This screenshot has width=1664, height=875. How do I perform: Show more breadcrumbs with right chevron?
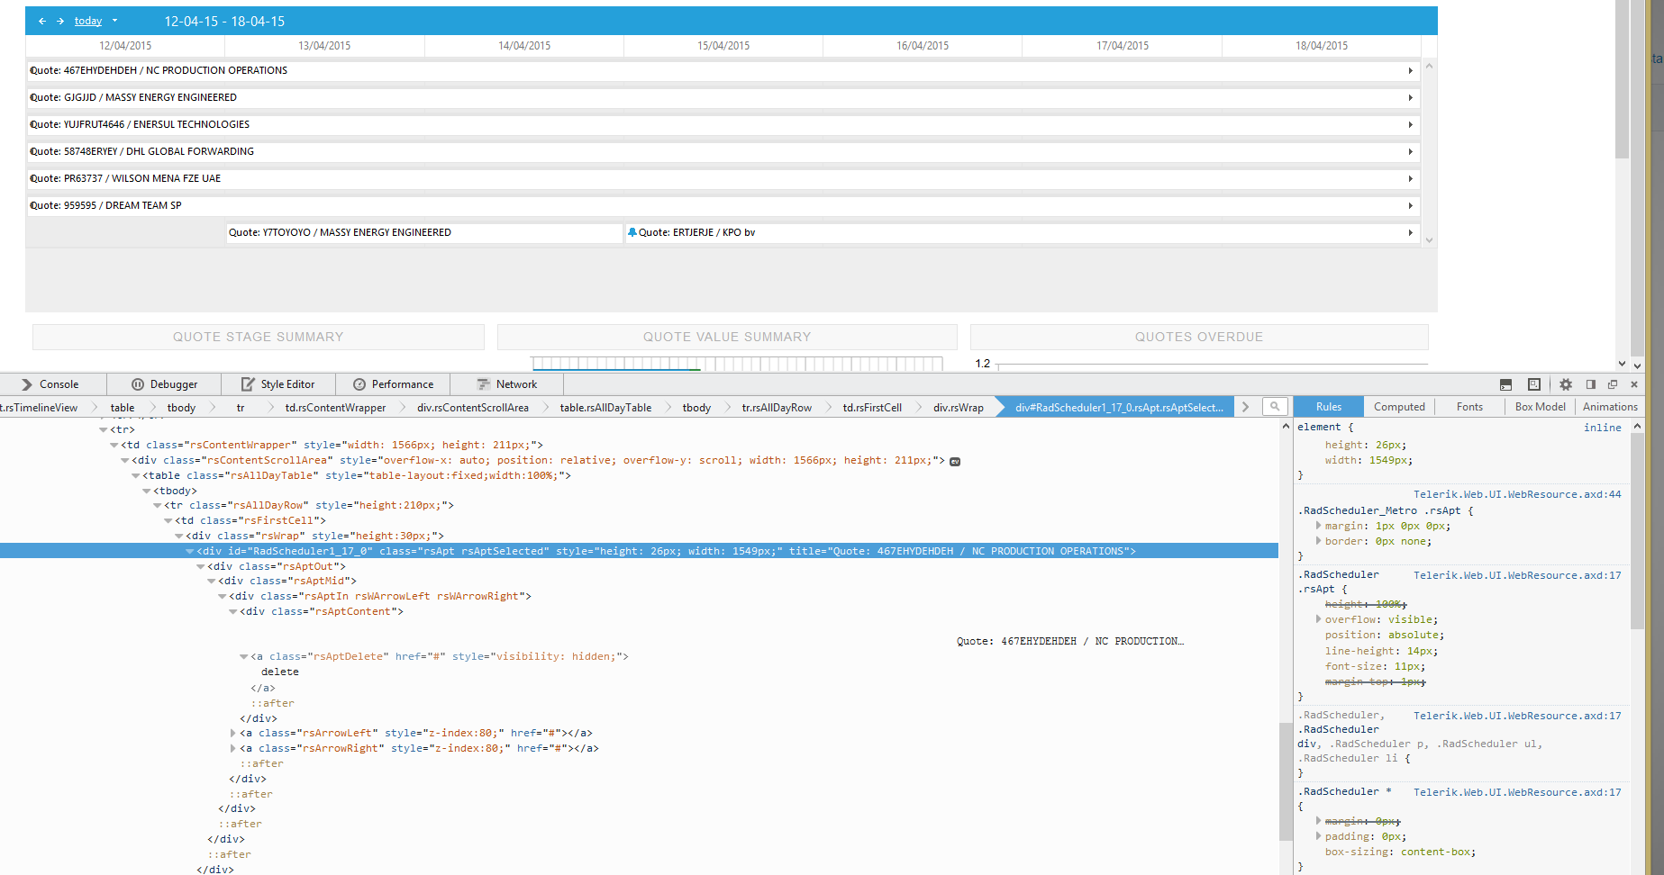click(x=1245, y=407)
